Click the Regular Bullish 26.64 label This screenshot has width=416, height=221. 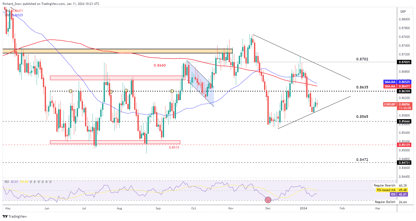click(391, 202)
